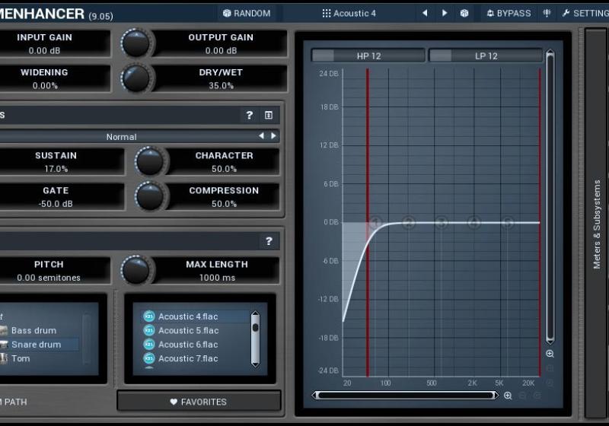
Task: Expand the Meters & Subsystems side panel
Action: pos(596,224)
